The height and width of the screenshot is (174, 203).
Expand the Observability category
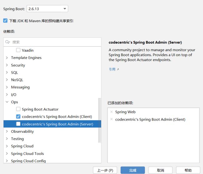point(7,131)
